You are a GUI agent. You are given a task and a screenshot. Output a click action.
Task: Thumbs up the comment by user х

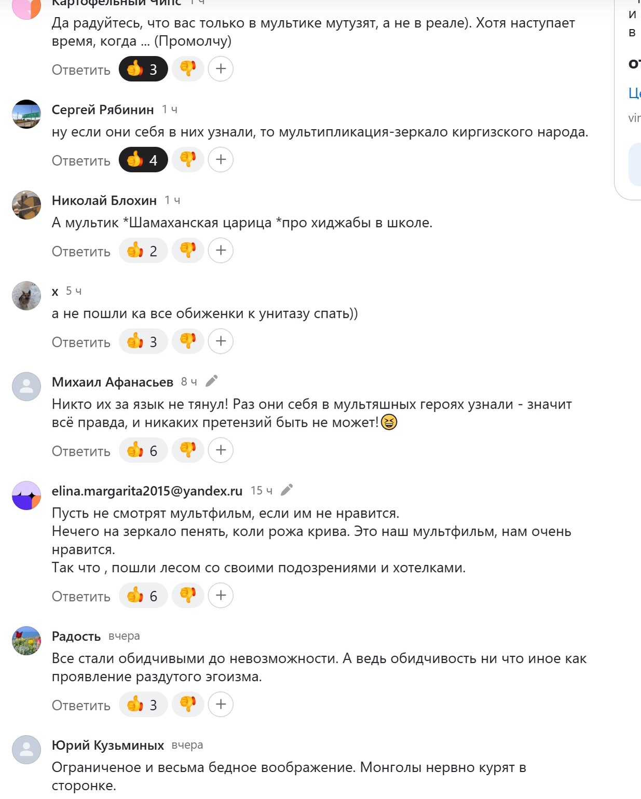(x=143, y=342)
